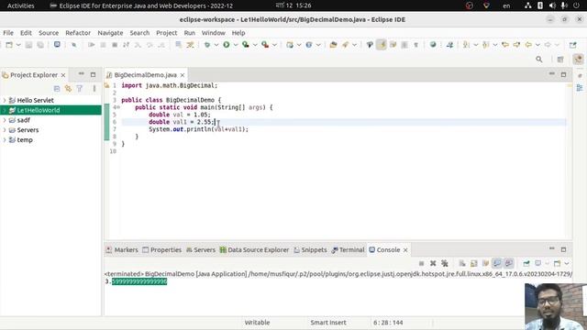
Task: Click the Debug bug icon in toolbar
Action: click(x=207, y=45)
